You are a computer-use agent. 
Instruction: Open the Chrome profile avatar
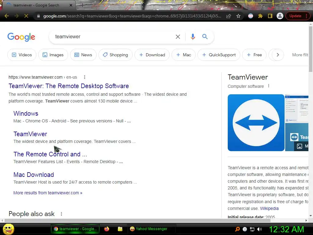280,16
